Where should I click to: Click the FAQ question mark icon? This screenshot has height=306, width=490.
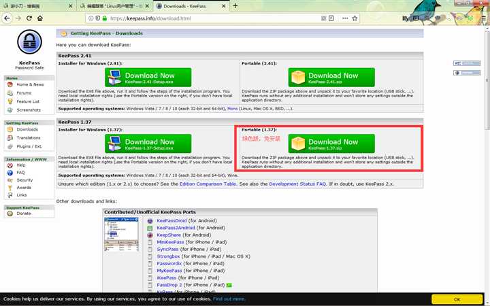pos(10,173)
